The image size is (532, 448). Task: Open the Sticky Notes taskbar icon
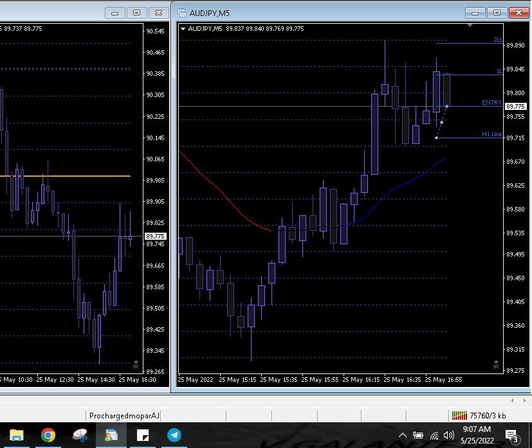point(143,435)
